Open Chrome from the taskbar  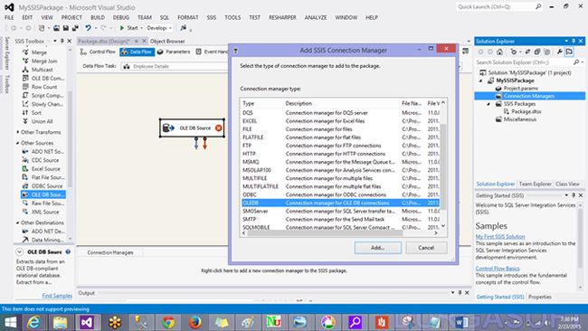[x=168, y=322]
